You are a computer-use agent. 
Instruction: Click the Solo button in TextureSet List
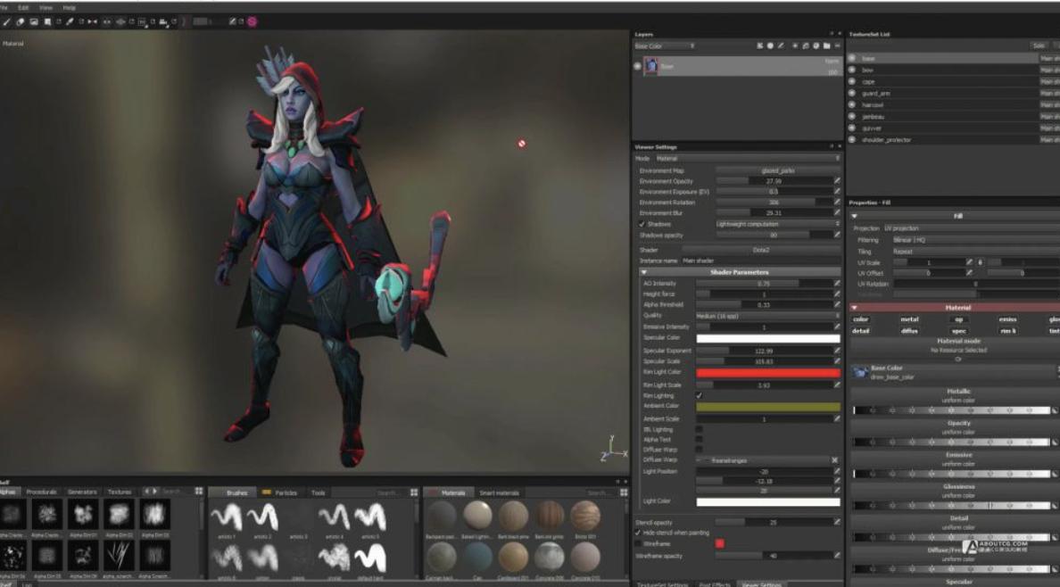click(x=1038, y=45)
